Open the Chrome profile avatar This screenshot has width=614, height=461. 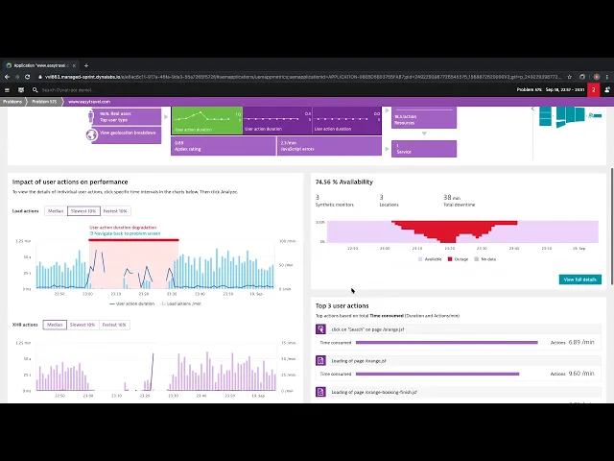tap(597, 77)
